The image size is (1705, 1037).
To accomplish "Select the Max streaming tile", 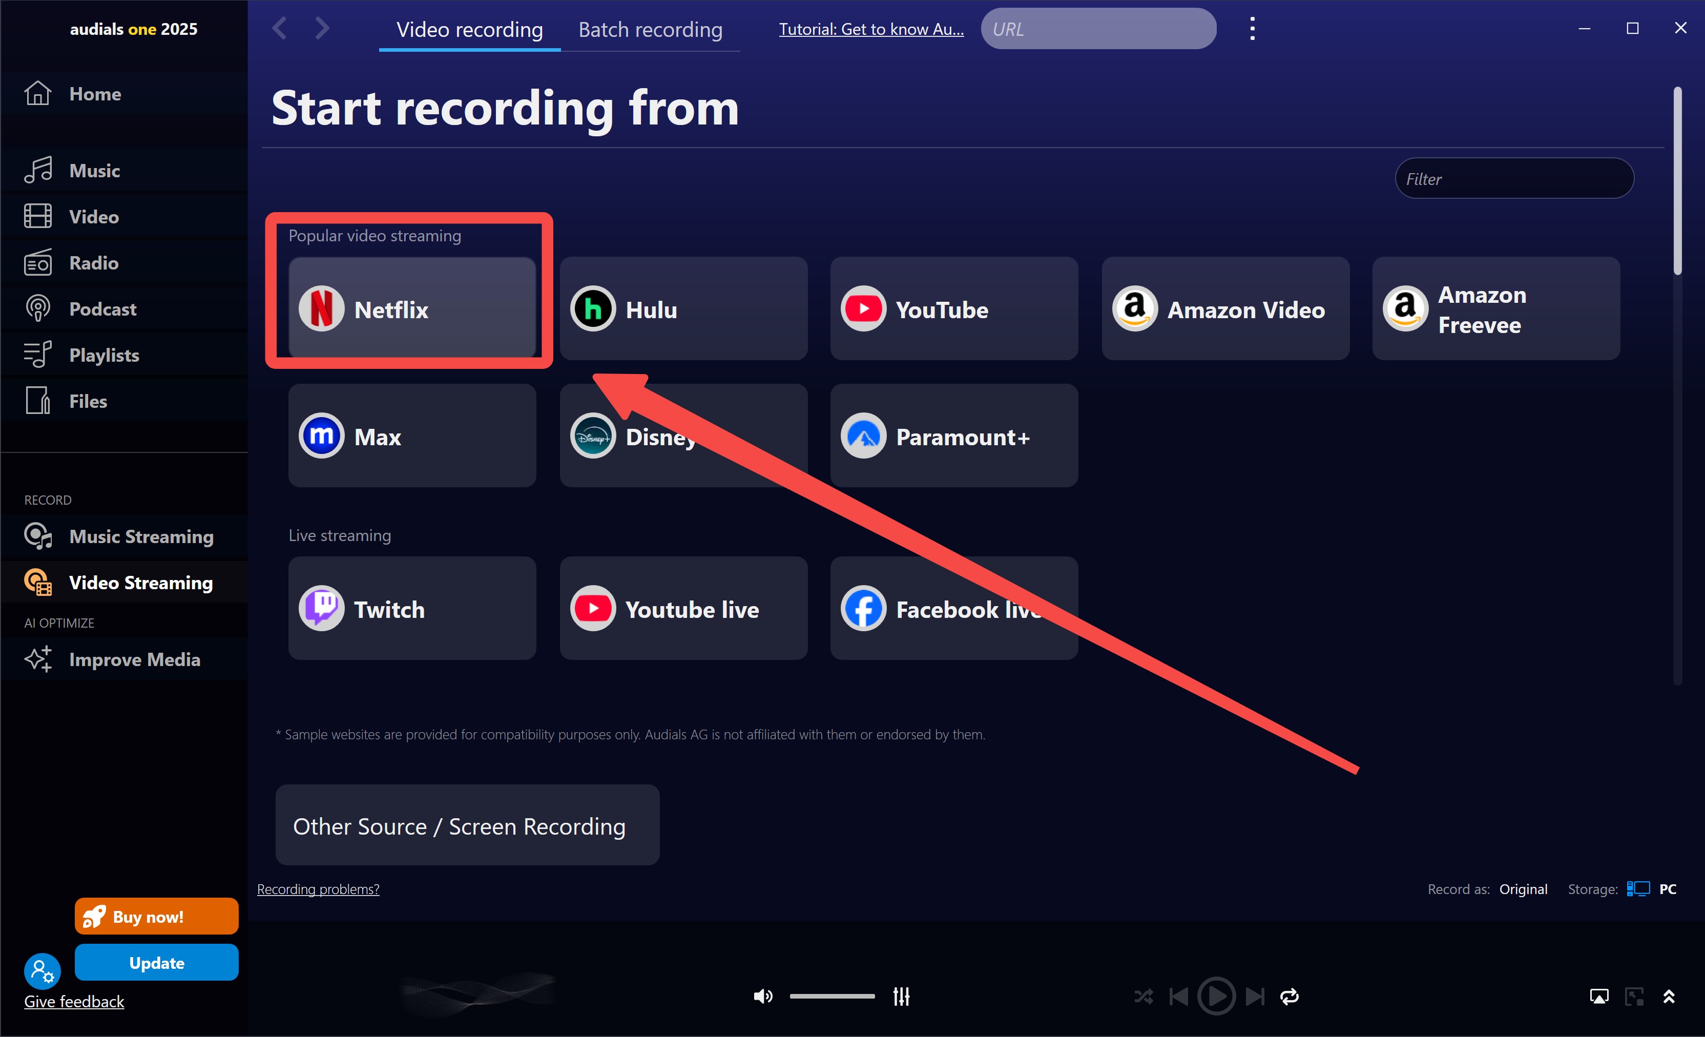I will tap(412, 436).
